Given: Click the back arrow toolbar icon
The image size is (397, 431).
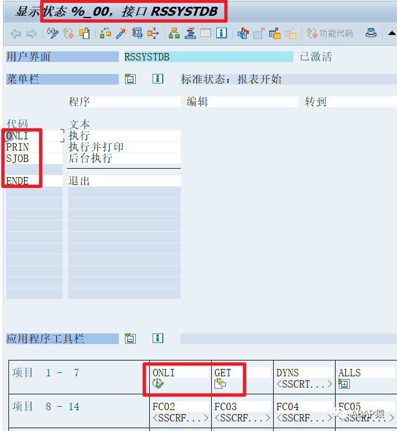Looking at the screenshot, I should pyautogui.click(x=15, y=34).
